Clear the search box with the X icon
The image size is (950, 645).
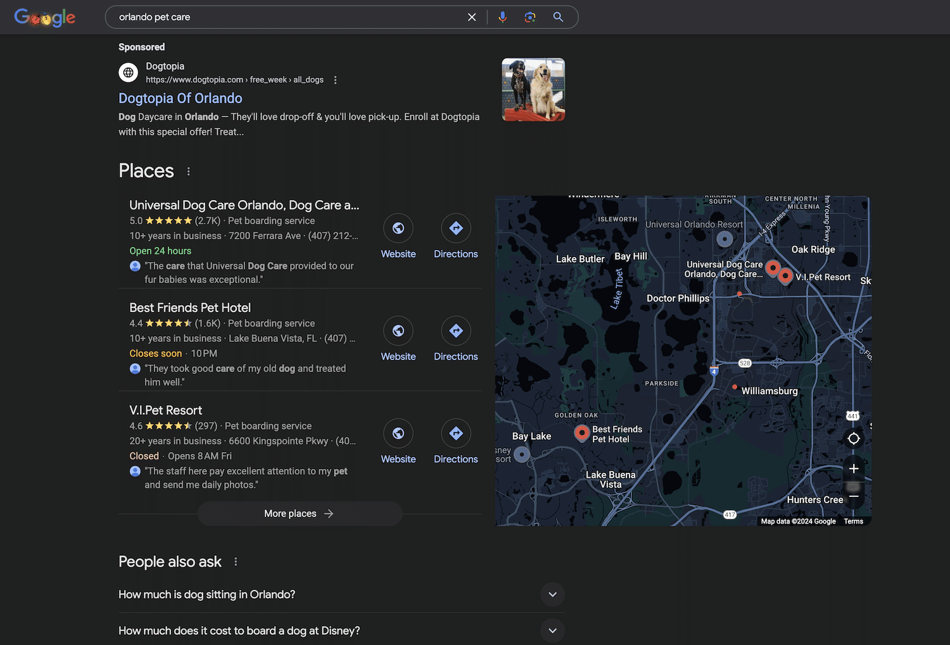[x=472, y=17]
